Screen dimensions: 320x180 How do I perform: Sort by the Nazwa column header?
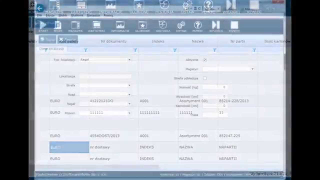(198, 41)
